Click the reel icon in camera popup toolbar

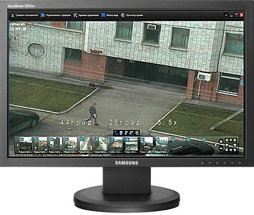(137, 133)
